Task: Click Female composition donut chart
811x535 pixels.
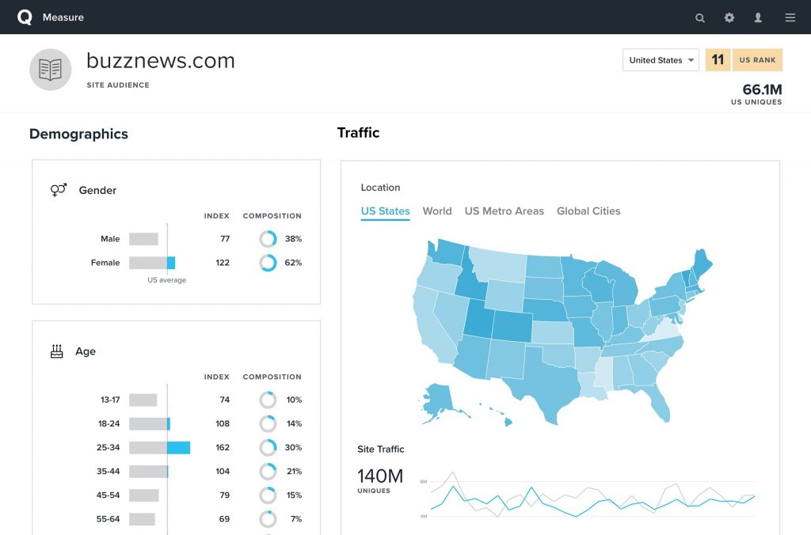Action: point(268,263)
